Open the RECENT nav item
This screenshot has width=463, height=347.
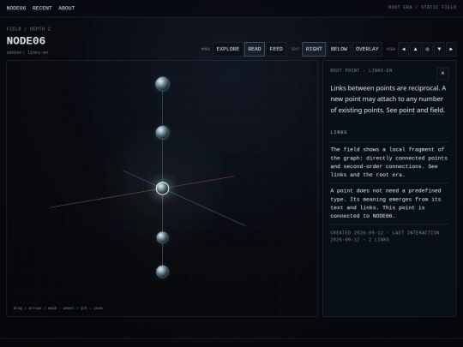click(x=42, y=9)
